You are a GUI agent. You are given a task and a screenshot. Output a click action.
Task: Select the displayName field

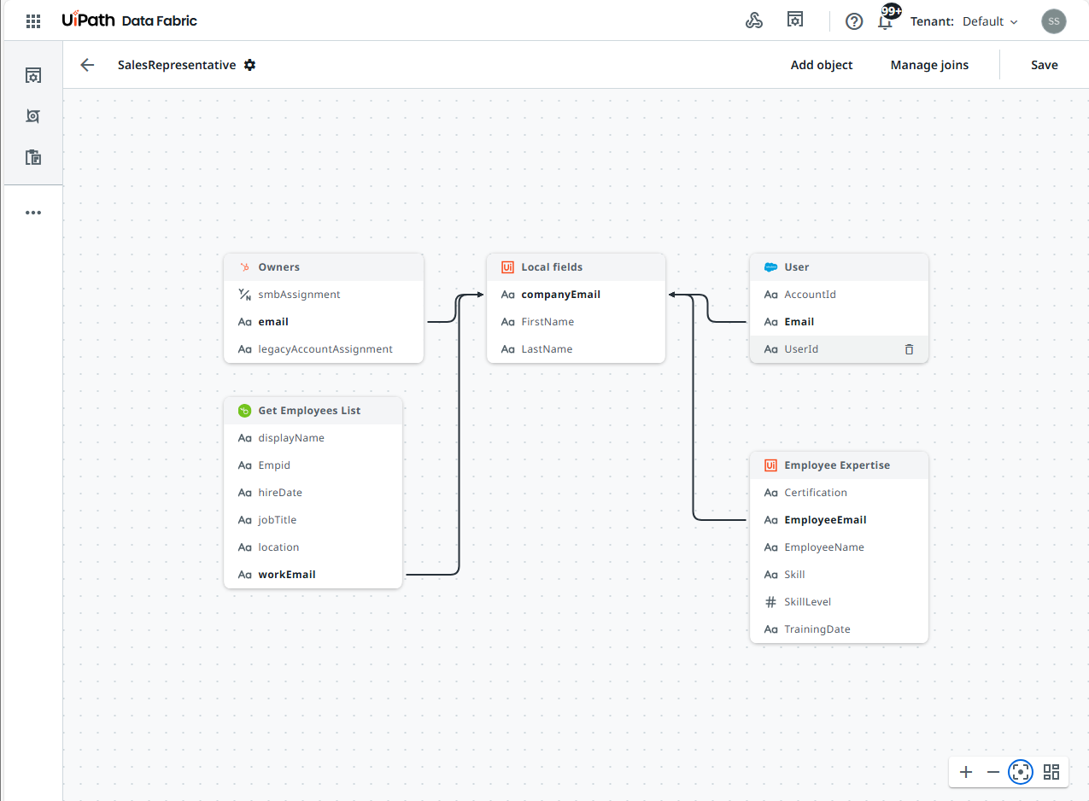tap(313, 438)
